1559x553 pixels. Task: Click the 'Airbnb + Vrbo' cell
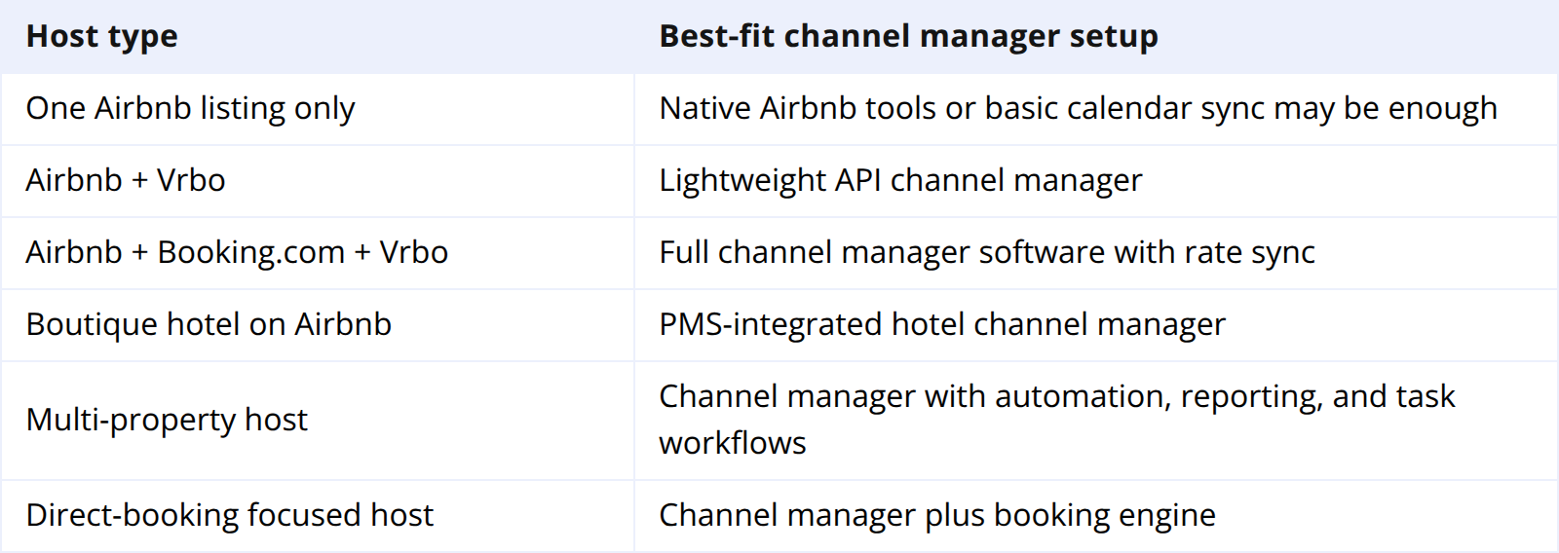(x=317, y=181)
